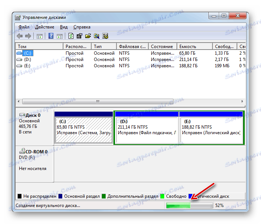Viewport: 261px width, 224px height.
Task: Select the (E:) volume icon in list
Action: click(19, 66)
